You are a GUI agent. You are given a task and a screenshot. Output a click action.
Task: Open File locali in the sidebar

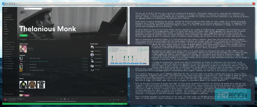6,31
